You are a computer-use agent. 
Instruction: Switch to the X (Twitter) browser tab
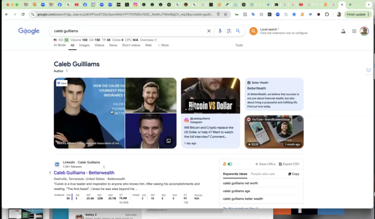[127, 4]
